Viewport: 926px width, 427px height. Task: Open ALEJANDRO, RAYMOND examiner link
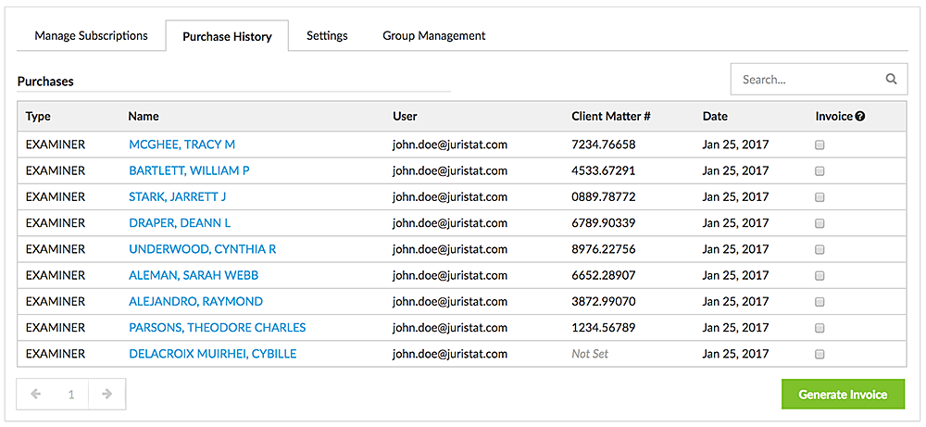click(195, 301)
